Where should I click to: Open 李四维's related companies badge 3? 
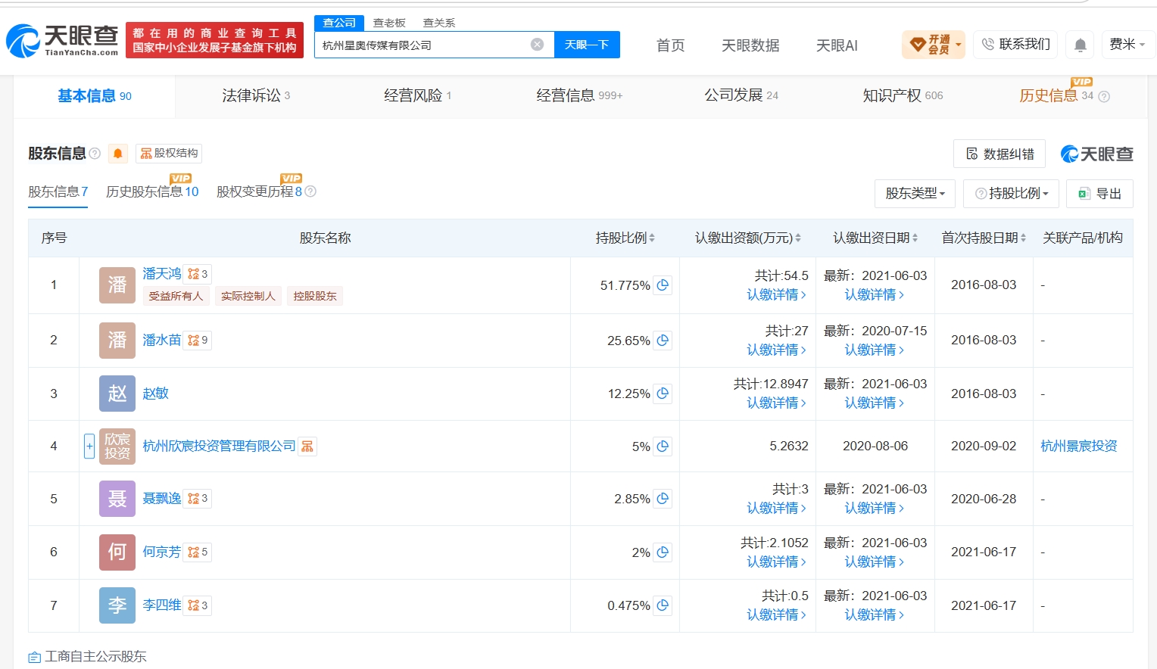198,605
